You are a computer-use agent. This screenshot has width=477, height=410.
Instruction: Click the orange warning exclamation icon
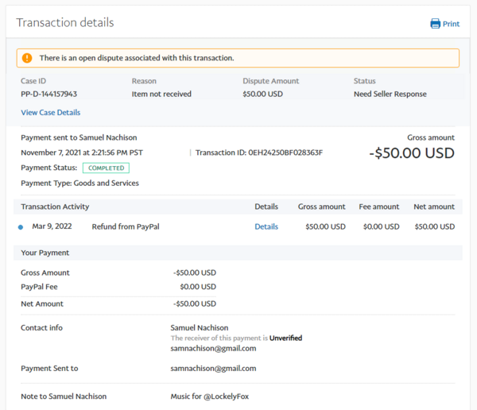pos(27,58)
